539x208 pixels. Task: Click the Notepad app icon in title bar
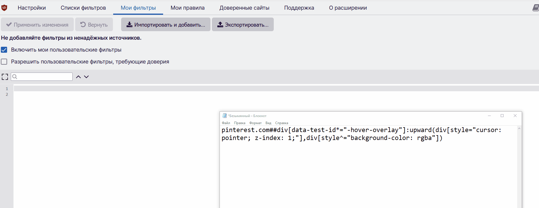click(224, 116)
